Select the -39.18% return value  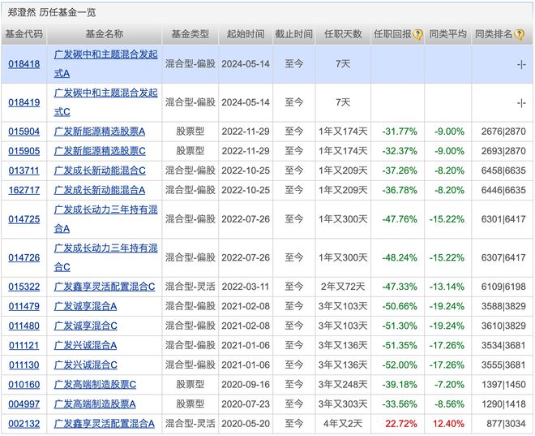[400, 384]
